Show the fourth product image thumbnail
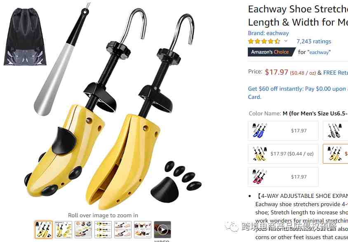The image size is (348, 242). pos(103,229)
